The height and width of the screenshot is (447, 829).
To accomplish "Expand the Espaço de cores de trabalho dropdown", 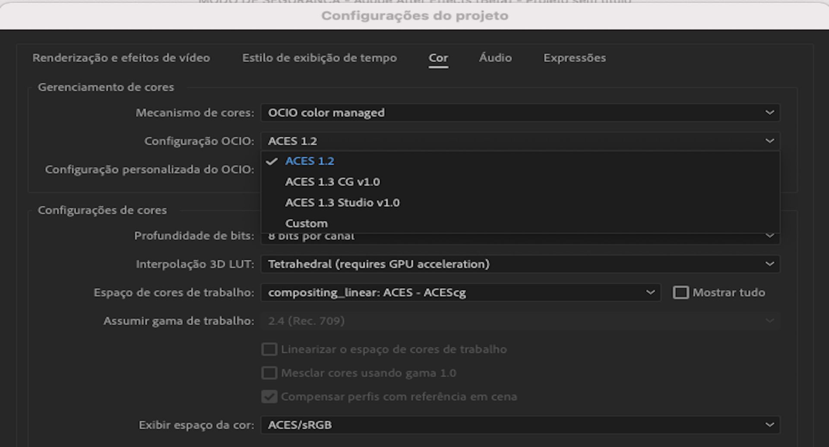I will tap(461, 292).
